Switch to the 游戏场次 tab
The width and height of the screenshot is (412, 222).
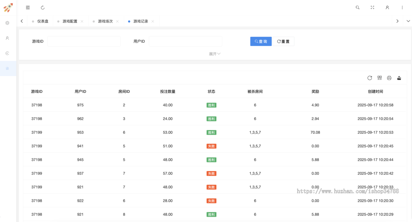[x=105, y=21]
